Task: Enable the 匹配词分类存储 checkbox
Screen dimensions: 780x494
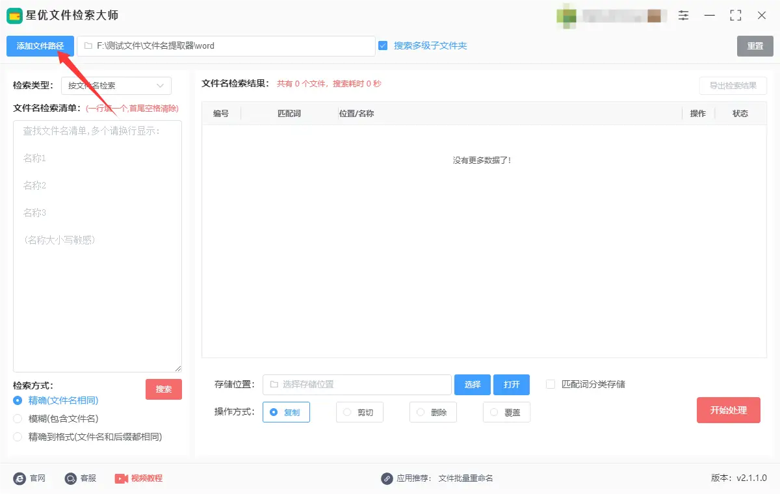Action: pos(551,384)
